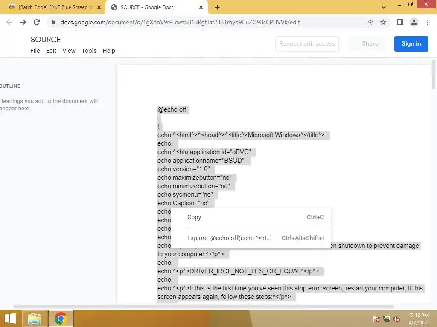The height and width of the screenshot is (327, 437).
Task: Click the line 'echo maximizebutton="no"'
Action: 194,178
